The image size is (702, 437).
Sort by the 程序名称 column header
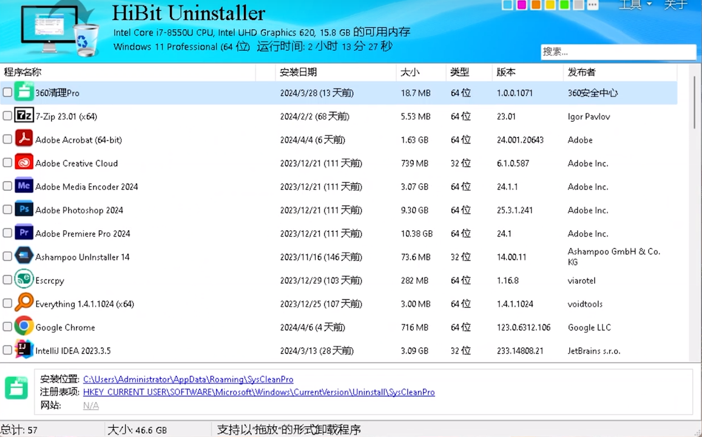[127, 72]
